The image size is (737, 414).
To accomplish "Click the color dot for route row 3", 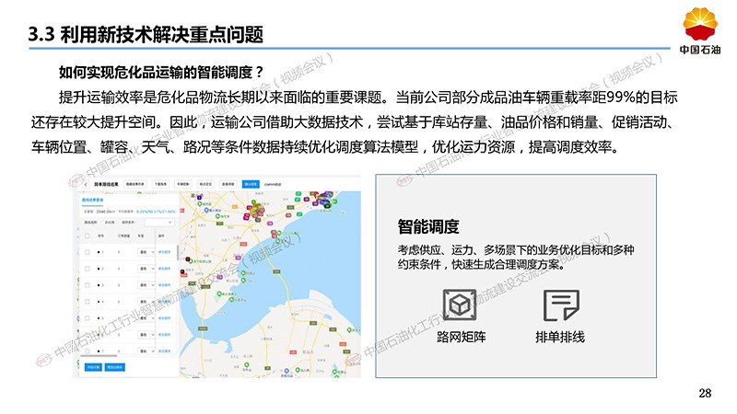I will coord(99,285).
